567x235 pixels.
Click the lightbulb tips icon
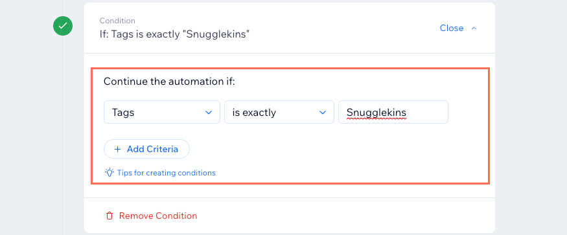click(110, 172)
